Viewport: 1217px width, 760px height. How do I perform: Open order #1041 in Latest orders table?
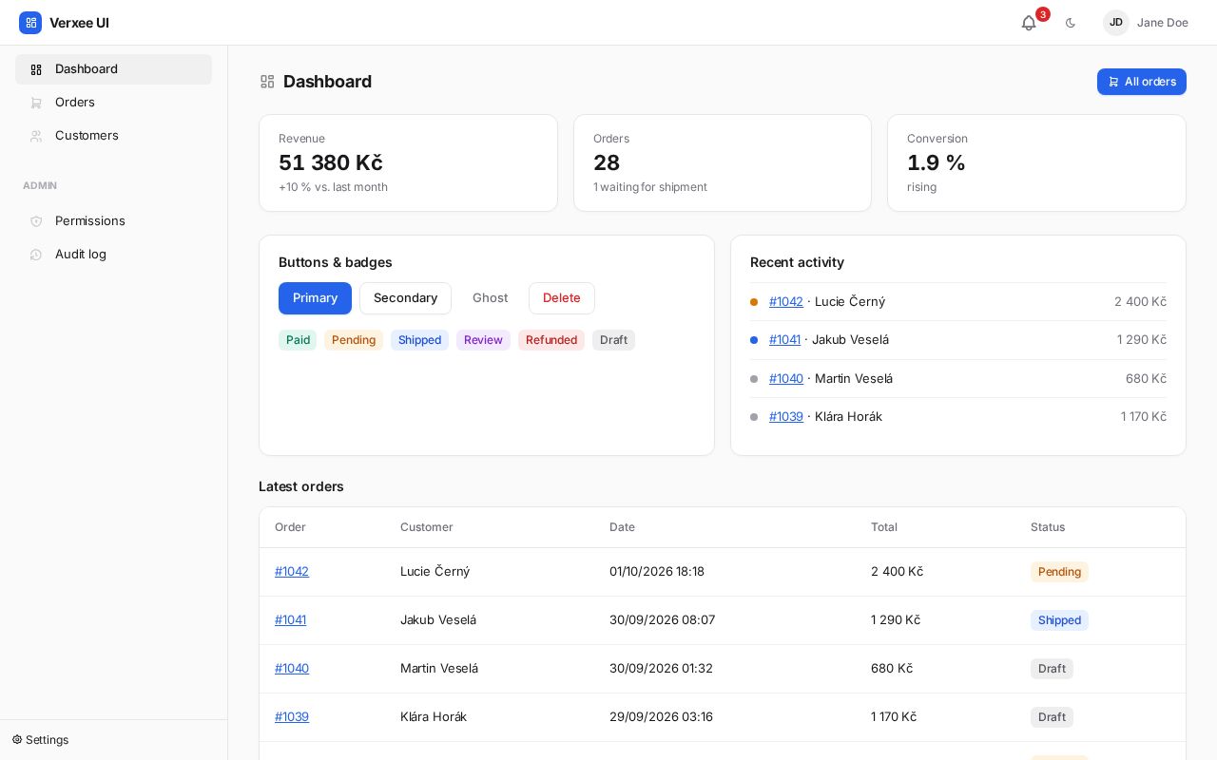point(290,620)
